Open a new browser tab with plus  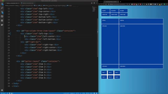pos(120,2)
